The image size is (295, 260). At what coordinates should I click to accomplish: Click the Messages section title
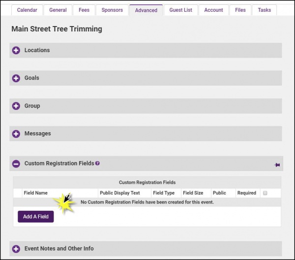(38, 134)
